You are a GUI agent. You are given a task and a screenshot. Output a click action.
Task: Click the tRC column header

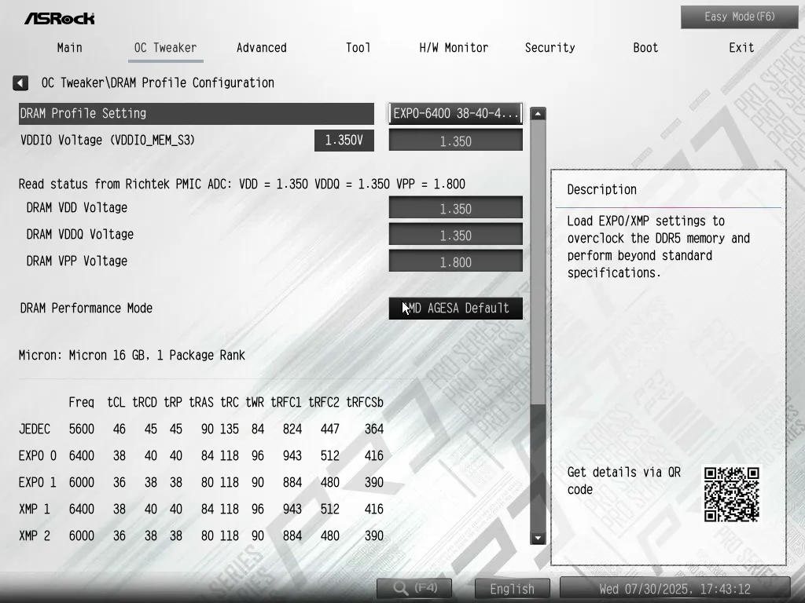point(230,403)
